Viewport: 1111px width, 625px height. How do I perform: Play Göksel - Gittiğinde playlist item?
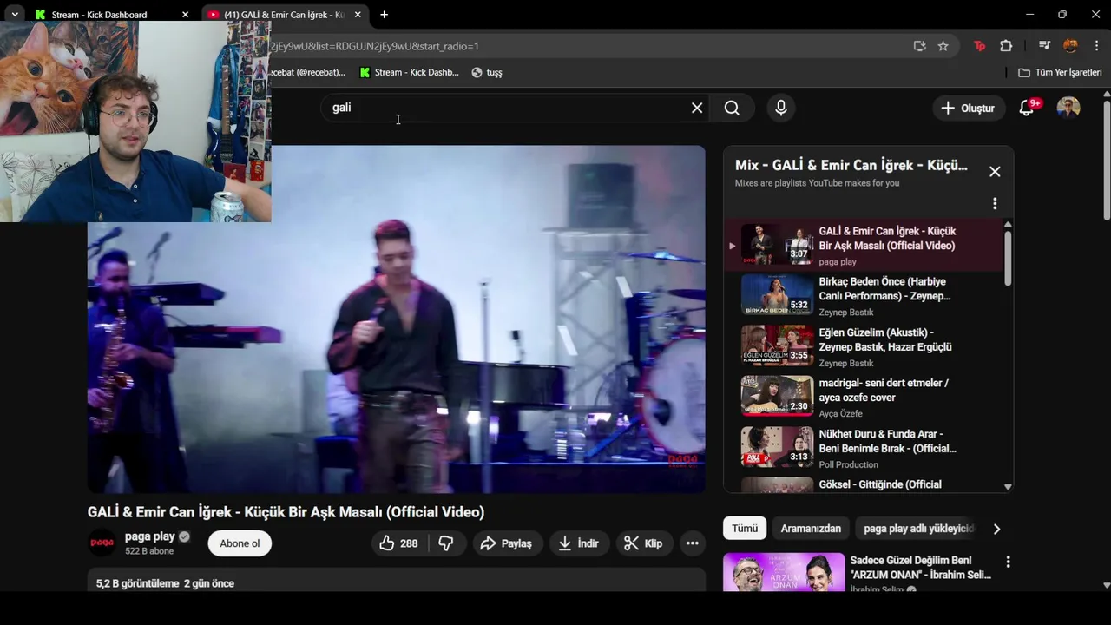[x=865, y=484]
